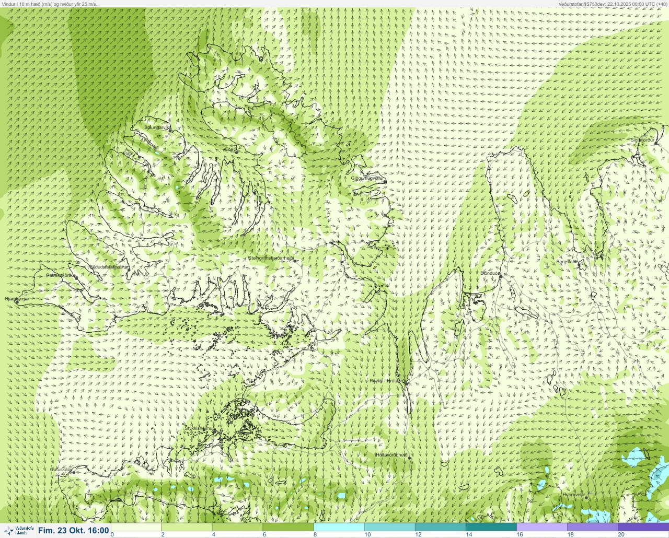Click the Hveravellir label
669x538 pixels.
click(573, 494)
